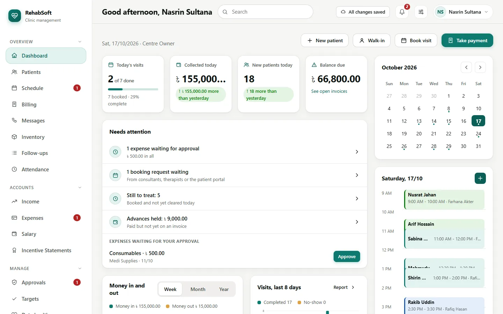Open Messages in the sidebar

coord(46,120)
